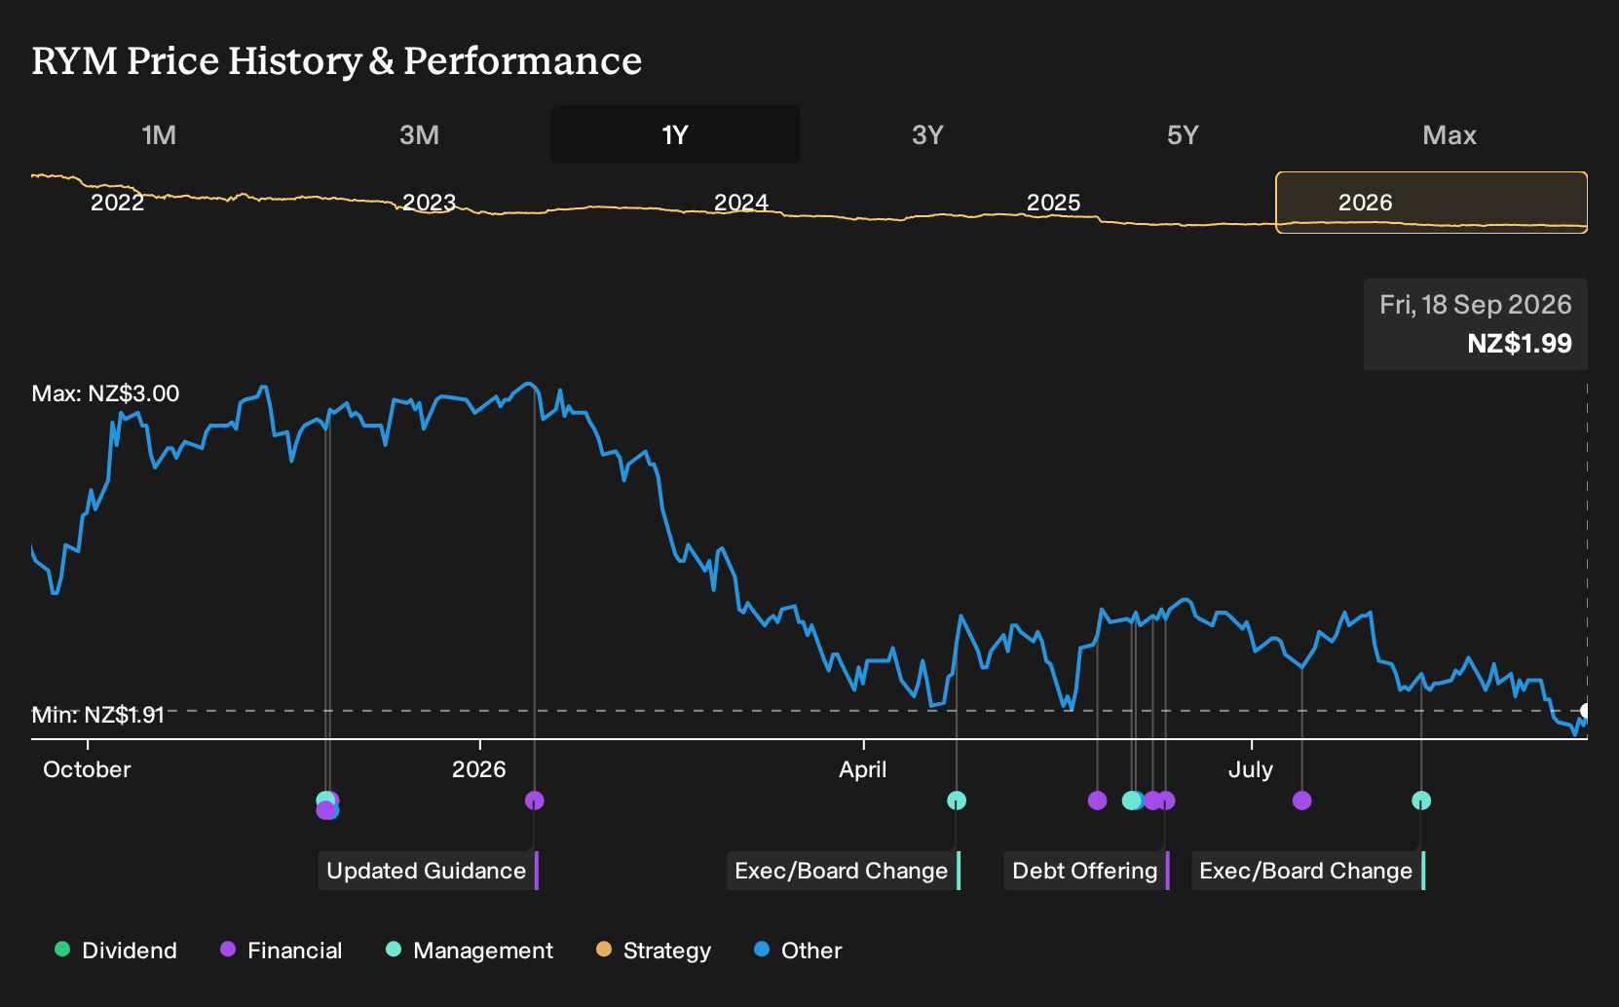This screenshot has height=1007, width=1619.
Task: Click the teal Management legend dot
Action: [394, 950]
